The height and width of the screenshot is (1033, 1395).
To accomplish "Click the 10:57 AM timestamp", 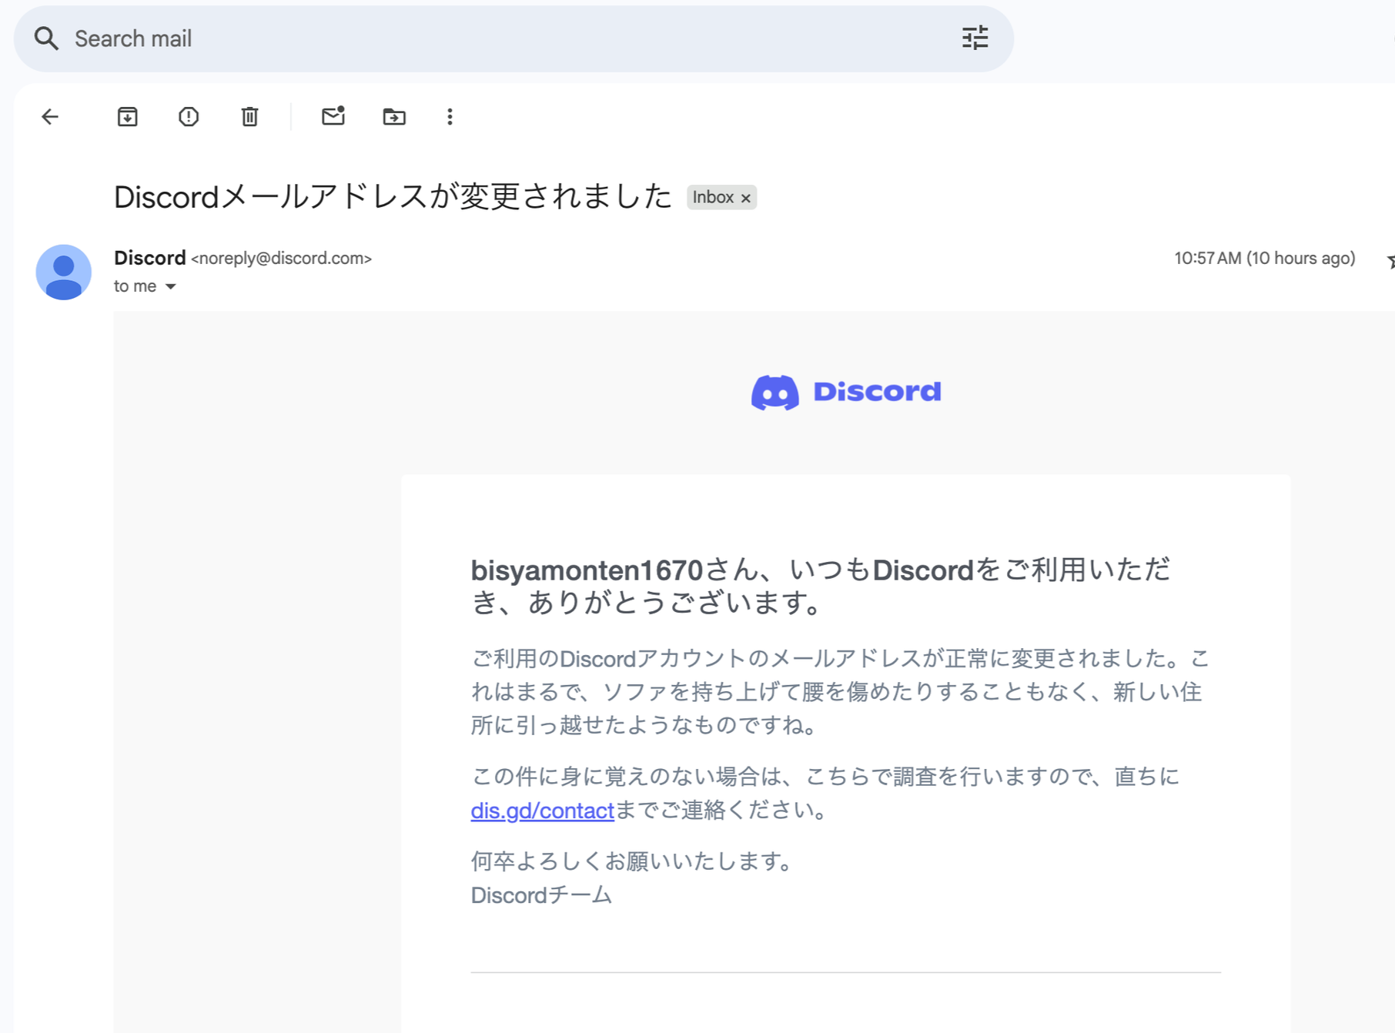I will pyautogui.click(x=1264, y=258).
